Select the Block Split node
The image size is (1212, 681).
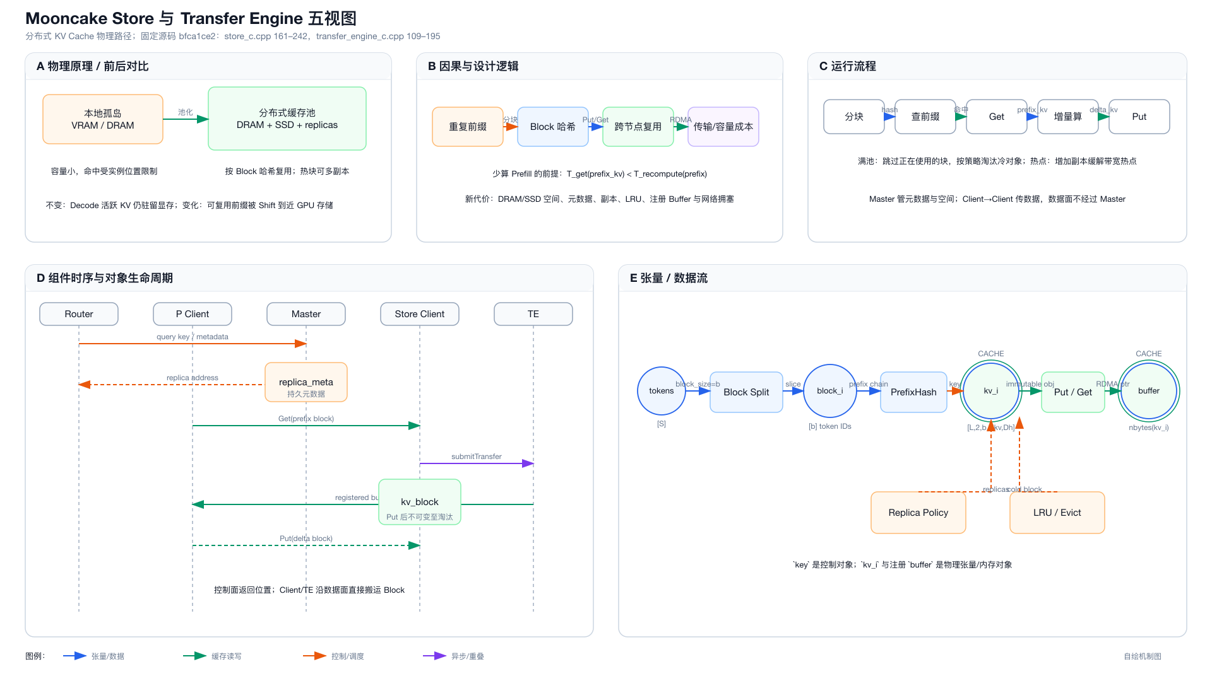click(x=746, y=392)
